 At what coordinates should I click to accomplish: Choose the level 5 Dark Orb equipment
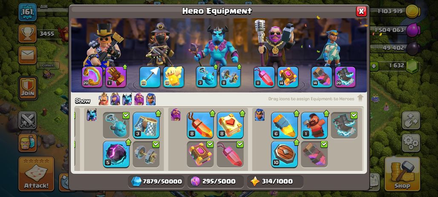tap(116, 154)
